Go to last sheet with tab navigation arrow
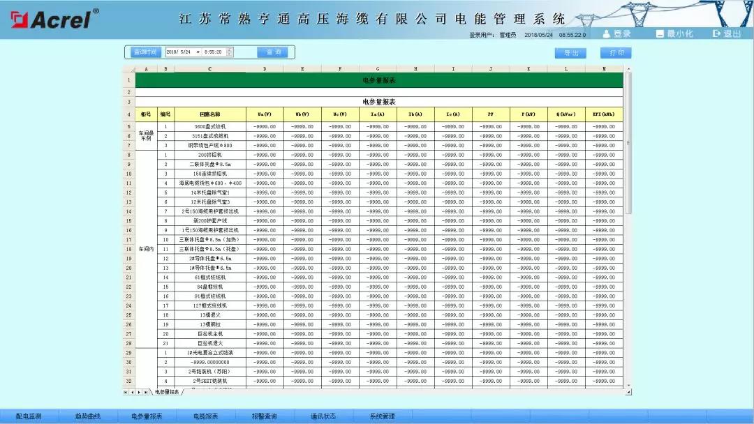 (x=146, y=393)
